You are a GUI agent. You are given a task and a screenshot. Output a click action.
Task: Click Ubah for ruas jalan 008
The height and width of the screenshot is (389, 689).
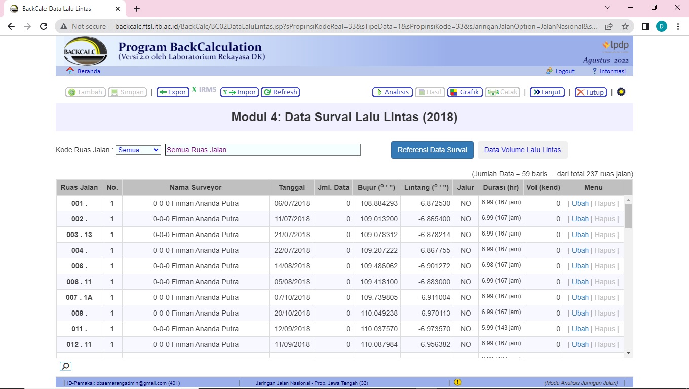point(580,314)
